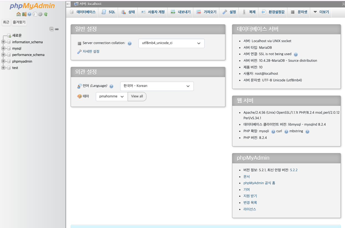Viewport: 345px width, 228px height.
Task: Switch to the 환경설정값 tab
Action: click(273, 12)
